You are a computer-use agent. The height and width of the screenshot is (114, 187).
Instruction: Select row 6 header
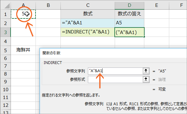click(5, 58)
